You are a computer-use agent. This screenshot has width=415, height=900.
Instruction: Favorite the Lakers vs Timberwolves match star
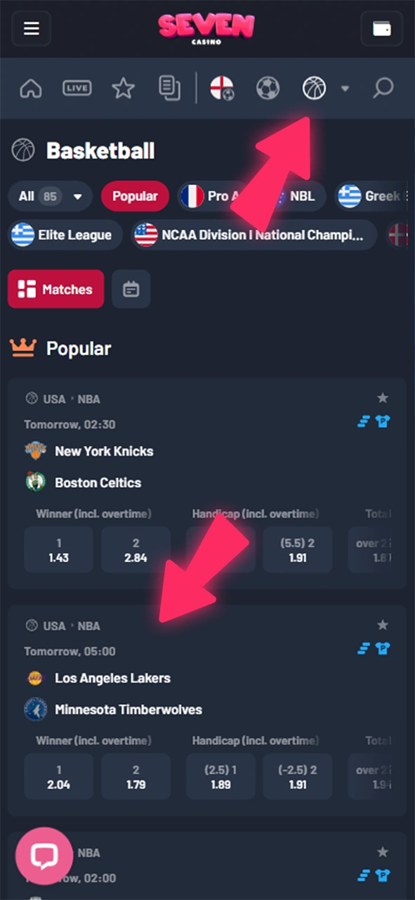pos(383,625)
